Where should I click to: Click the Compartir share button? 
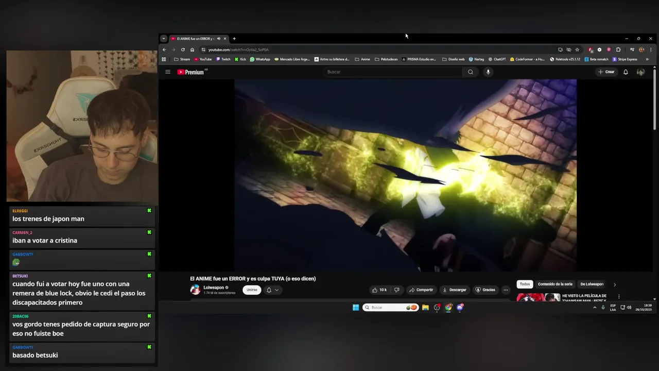click(421, 290)
